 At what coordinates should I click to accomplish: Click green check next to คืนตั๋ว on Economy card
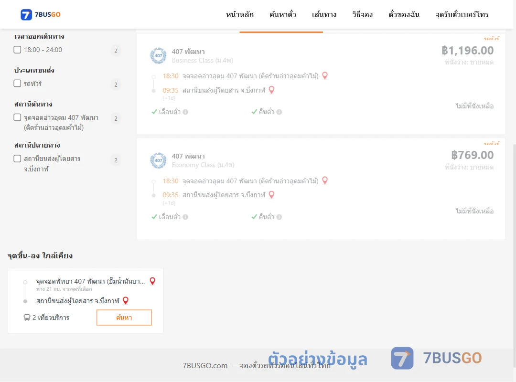(x=254, y=217)
